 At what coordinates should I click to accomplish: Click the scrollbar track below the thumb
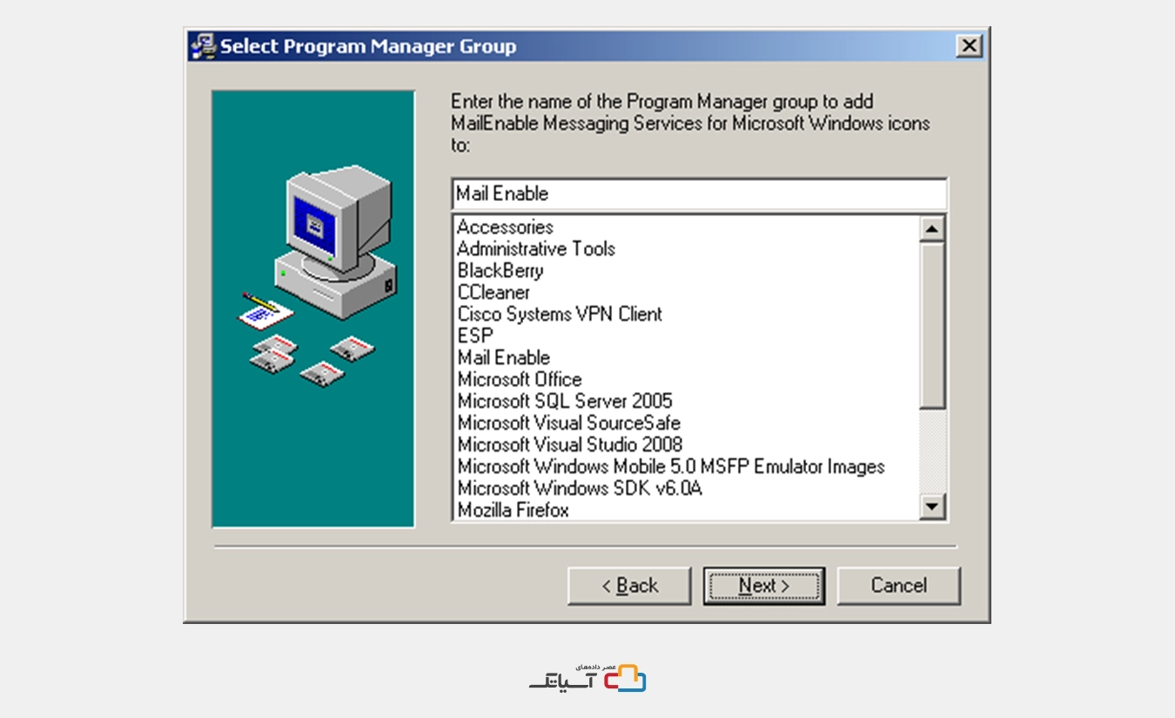tap(932, 452)
